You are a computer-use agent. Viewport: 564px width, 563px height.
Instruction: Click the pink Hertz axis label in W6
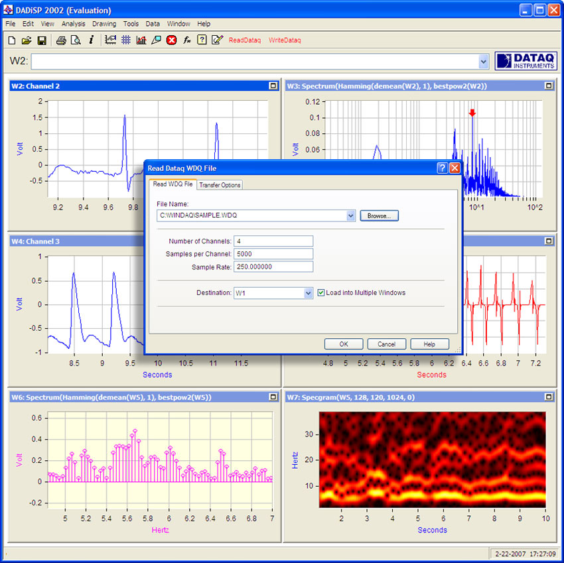coord(160,530)
